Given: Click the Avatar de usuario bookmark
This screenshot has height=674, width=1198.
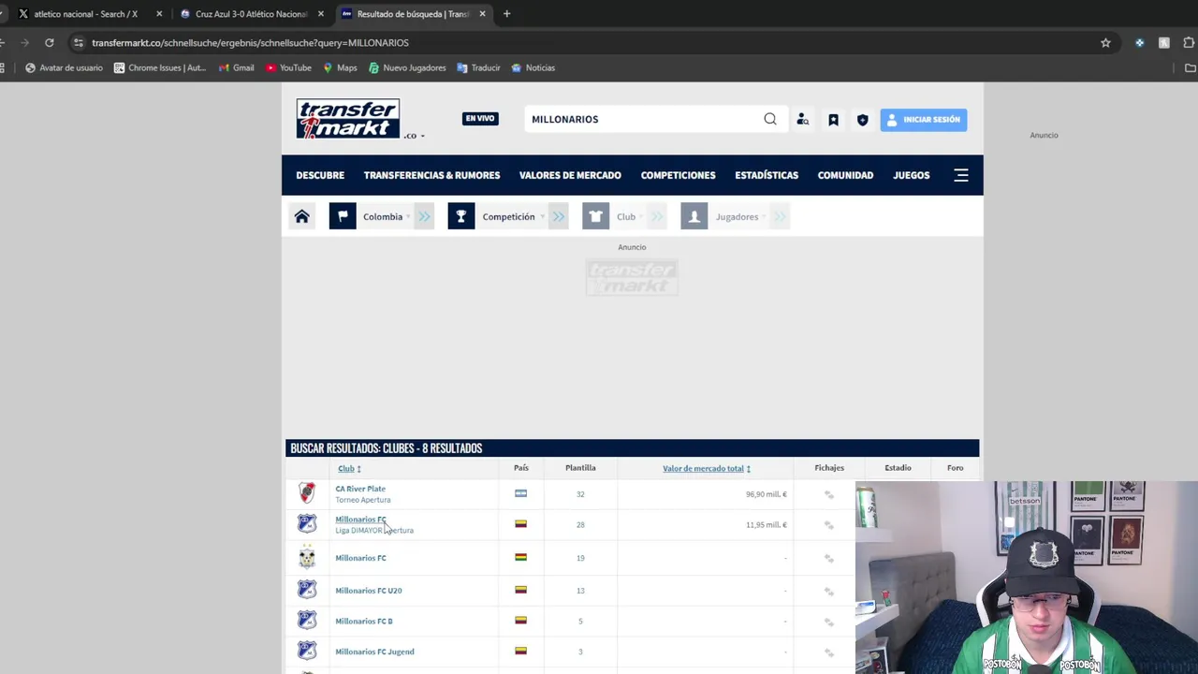Looking at the screenshot, I should 64,67.
